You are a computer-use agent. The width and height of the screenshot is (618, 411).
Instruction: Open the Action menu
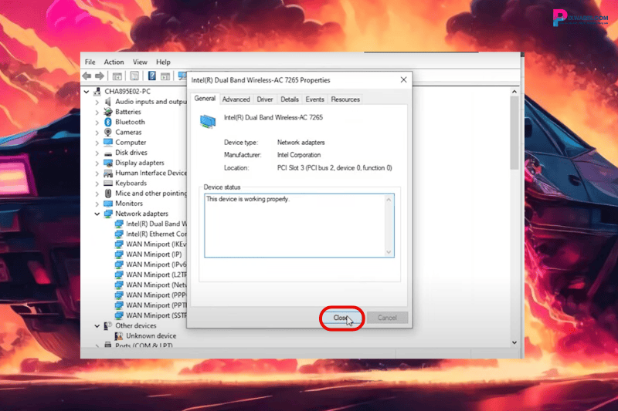(114, 62)
